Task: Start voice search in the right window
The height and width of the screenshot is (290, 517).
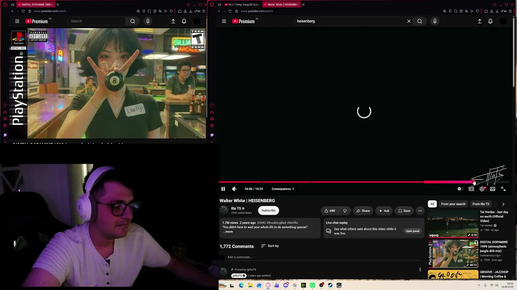Action: pyautogui.click(x=435, y=21)
